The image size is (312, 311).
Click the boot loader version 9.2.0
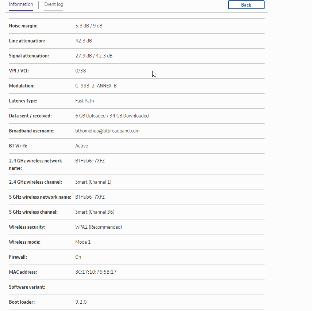tap(81, 302)
